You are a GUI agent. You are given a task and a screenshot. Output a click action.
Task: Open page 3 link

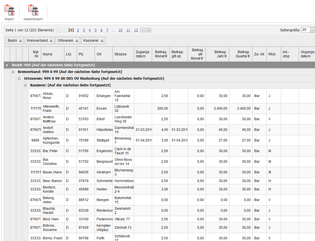(x=84, y=30)
